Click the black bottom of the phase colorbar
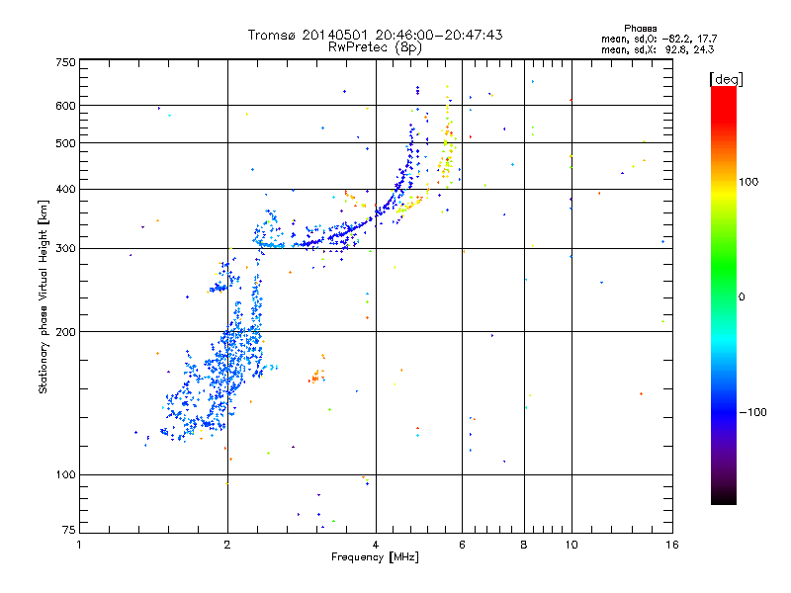This screenshot has height=593, width=791. pyautogui.click(x=724, y=497)
